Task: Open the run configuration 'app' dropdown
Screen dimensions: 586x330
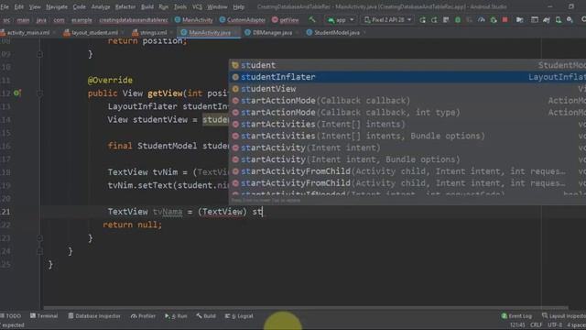Action: pyautogui.click(x=341, y=20)
